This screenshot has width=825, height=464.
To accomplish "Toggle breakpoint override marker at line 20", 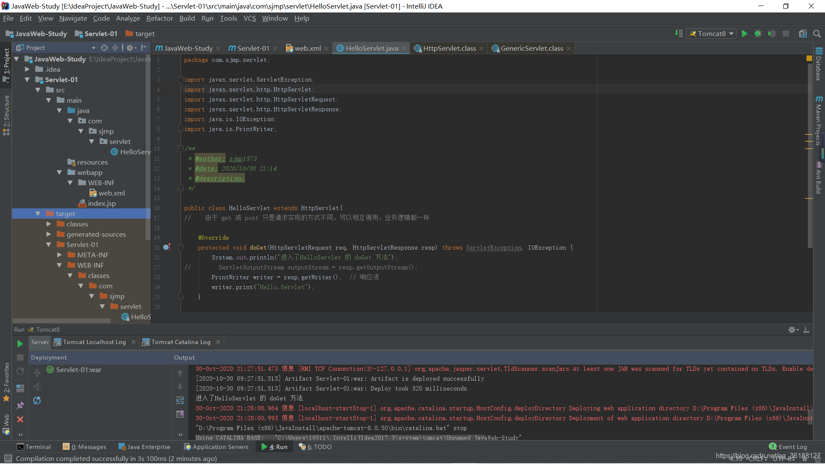I will 167,247.
